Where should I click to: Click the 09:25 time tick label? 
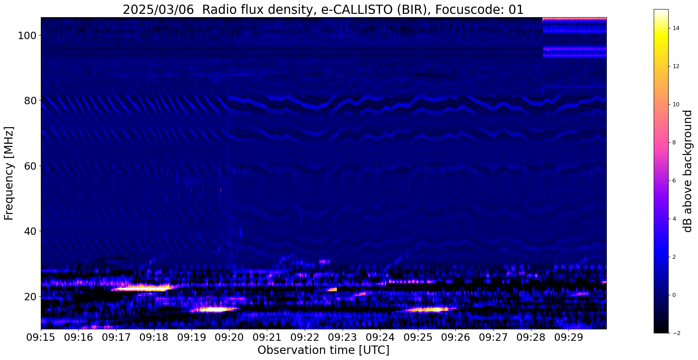(418, 337)
